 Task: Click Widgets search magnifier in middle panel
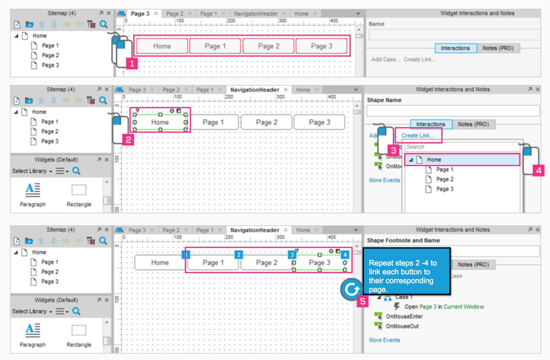pos(76,171)
